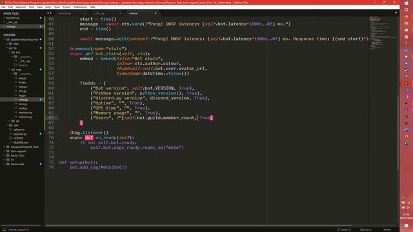This screenshot has height=232, width=413.
Task: Open fun.py in the cogs folder
Action: [22, 82]
